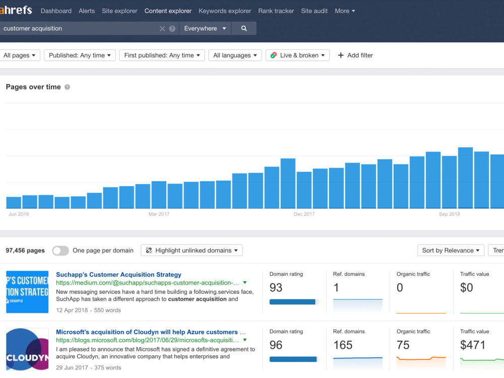
Task: Clear the search query with the X icon
Action: pos(162,29)
